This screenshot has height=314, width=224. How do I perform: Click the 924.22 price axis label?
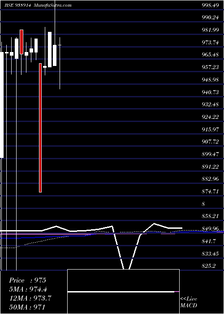pyautogui.click(x=210, y=117)
